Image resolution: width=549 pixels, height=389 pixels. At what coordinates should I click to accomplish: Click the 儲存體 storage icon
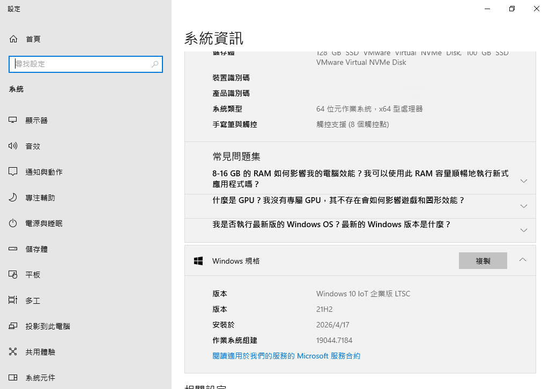[x=13, y=249]
